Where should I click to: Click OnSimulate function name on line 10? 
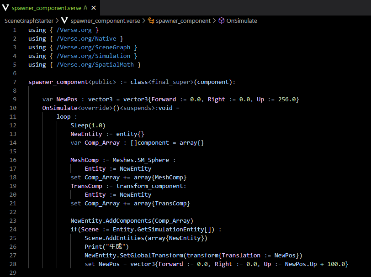pos(60,108)
